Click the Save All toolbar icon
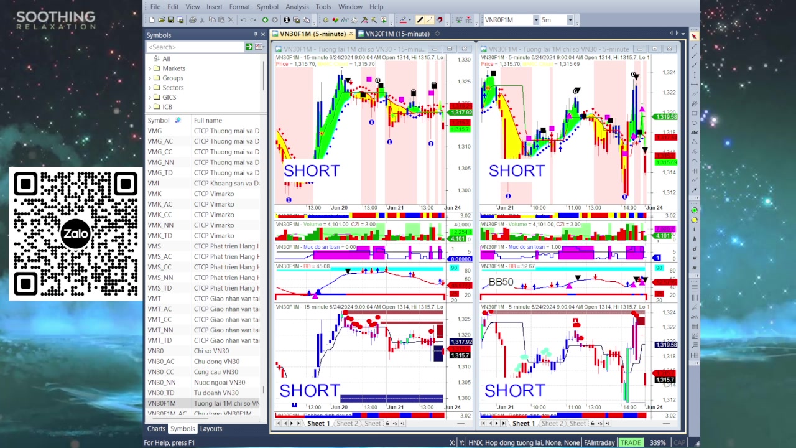Image resolution: width=796 pixels, height=448 pixels. (x=180, y=20)
